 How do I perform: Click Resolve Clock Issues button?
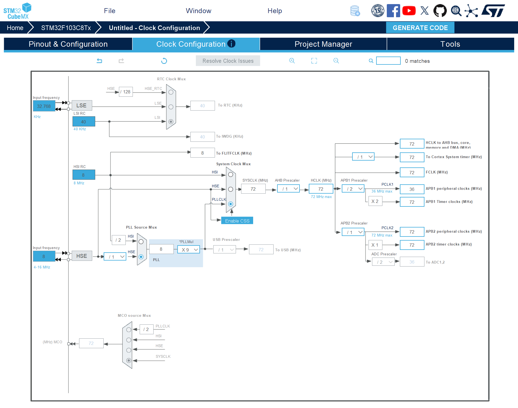click(x=228, y=61)
